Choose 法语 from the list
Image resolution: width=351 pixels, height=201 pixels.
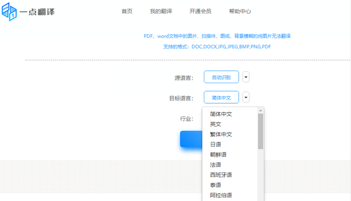point(216,165)
